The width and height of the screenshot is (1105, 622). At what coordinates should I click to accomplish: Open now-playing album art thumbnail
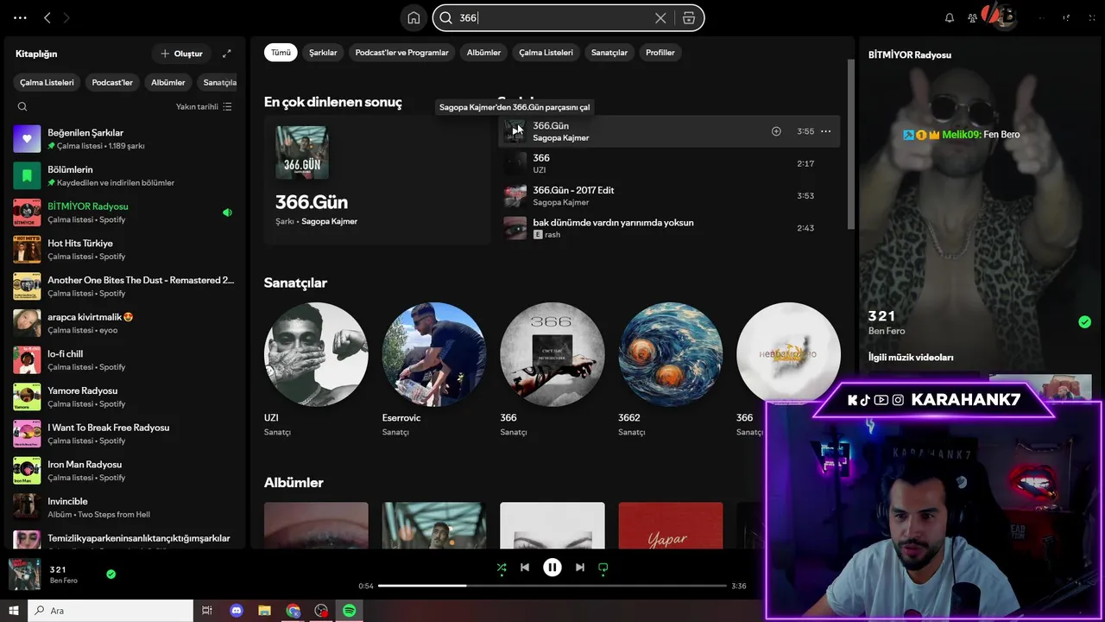pos(25,574)
